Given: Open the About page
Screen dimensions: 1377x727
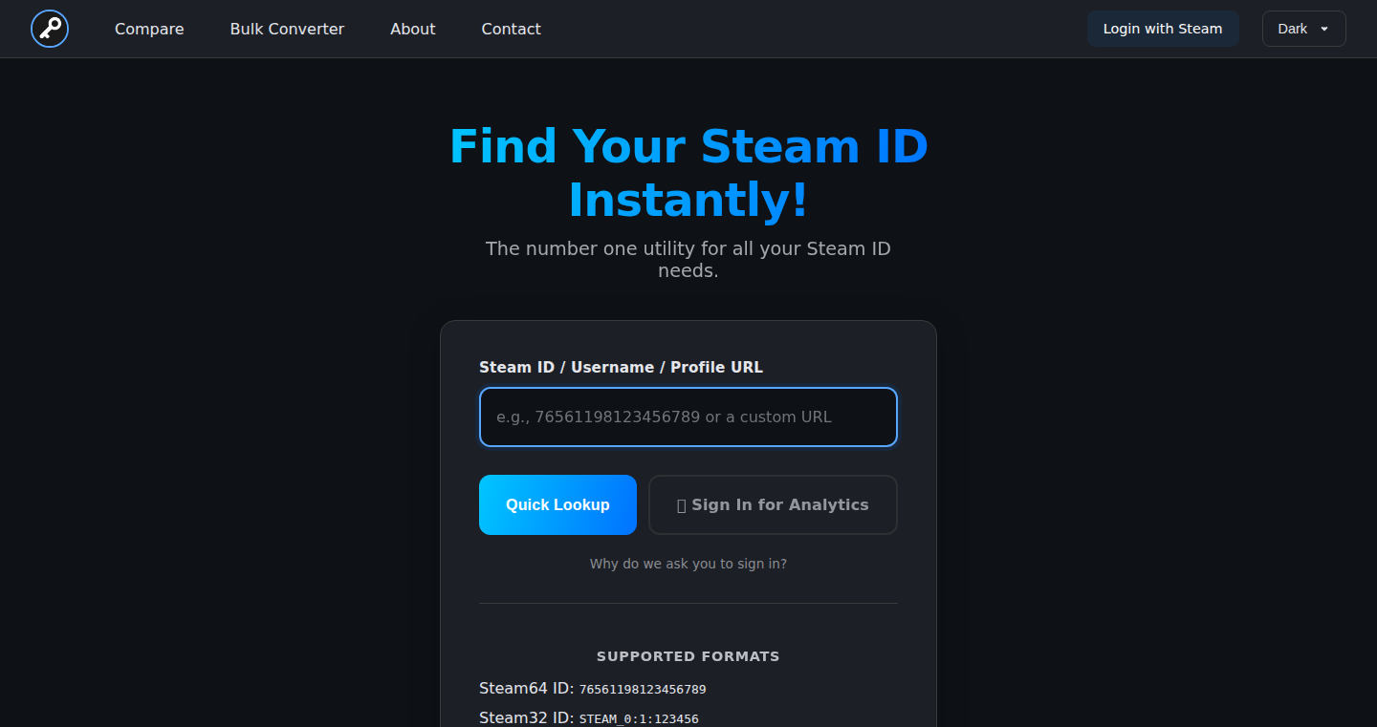Looking at the screenshot, I should [x=413, y=29].
